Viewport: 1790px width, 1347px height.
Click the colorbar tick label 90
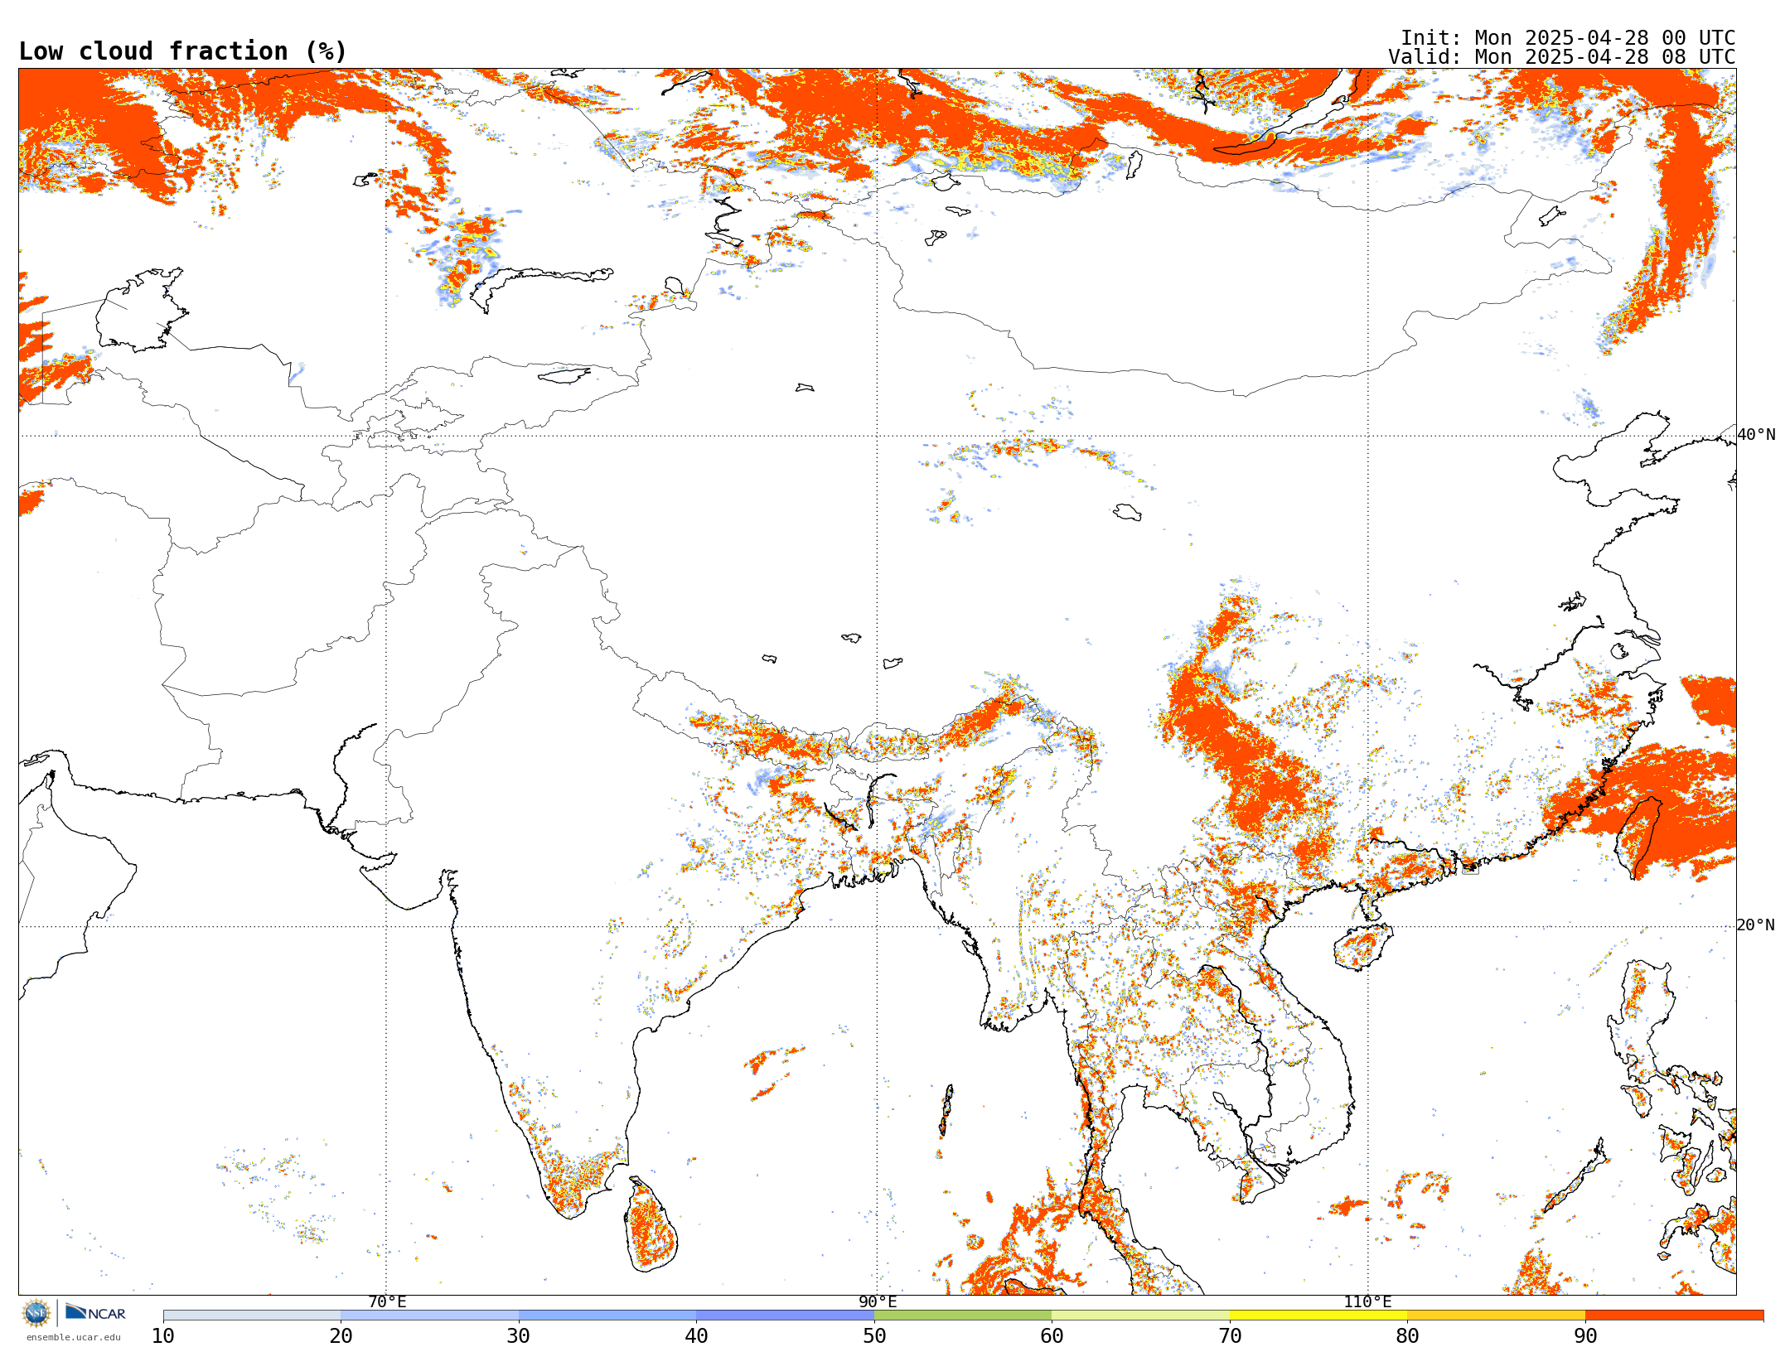(x=1585, y=1336)
